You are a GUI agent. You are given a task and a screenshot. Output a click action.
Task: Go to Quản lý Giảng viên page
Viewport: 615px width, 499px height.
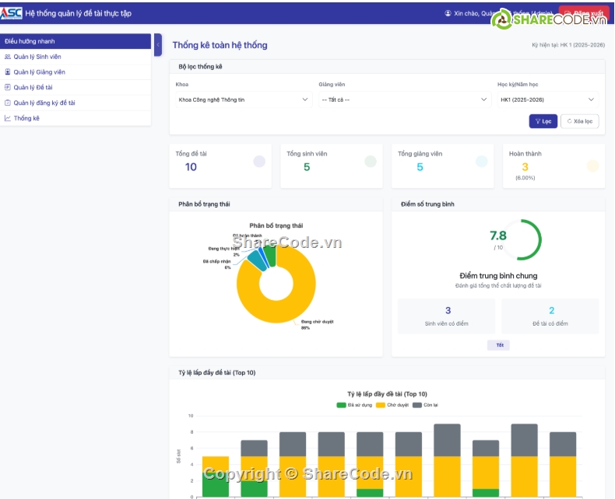click(x=39, y=72)
